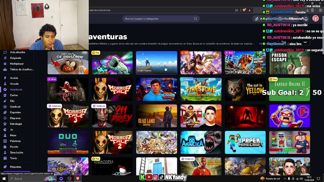The height and width of the screenshot is (182, 324).
Task: Choose the Puzzle piece icon
Action: (5, 147)
